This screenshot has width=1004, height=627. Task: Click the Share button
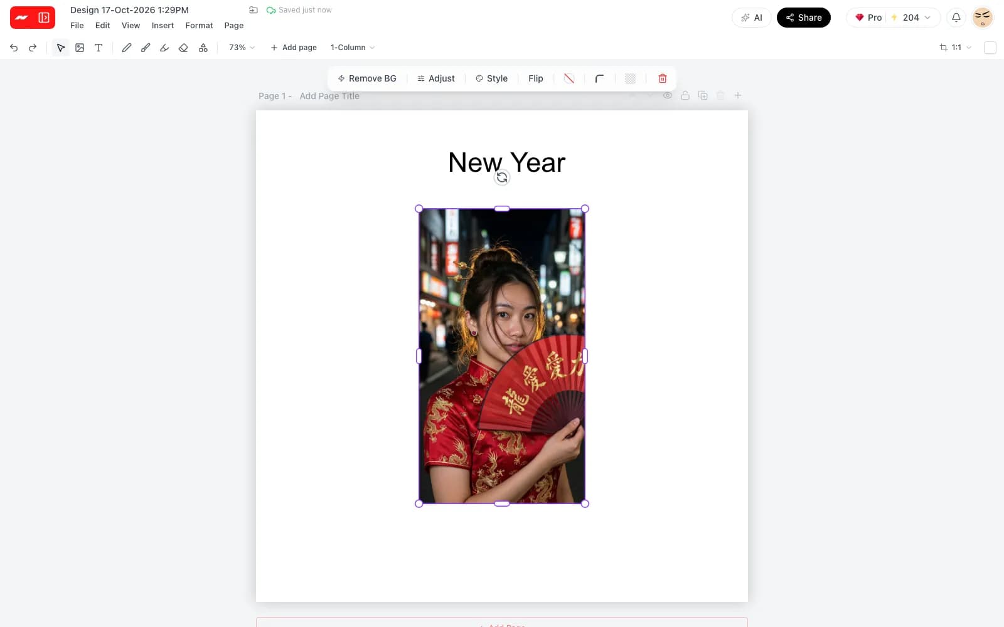click(804, 18)
